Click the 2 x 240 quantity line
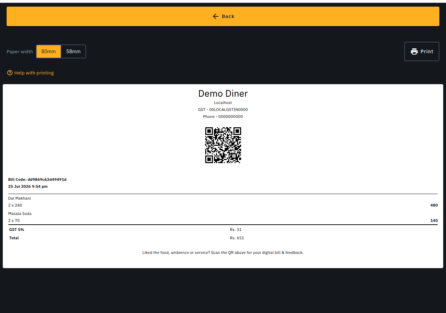The image size is (446, 313). click(15, 205)
